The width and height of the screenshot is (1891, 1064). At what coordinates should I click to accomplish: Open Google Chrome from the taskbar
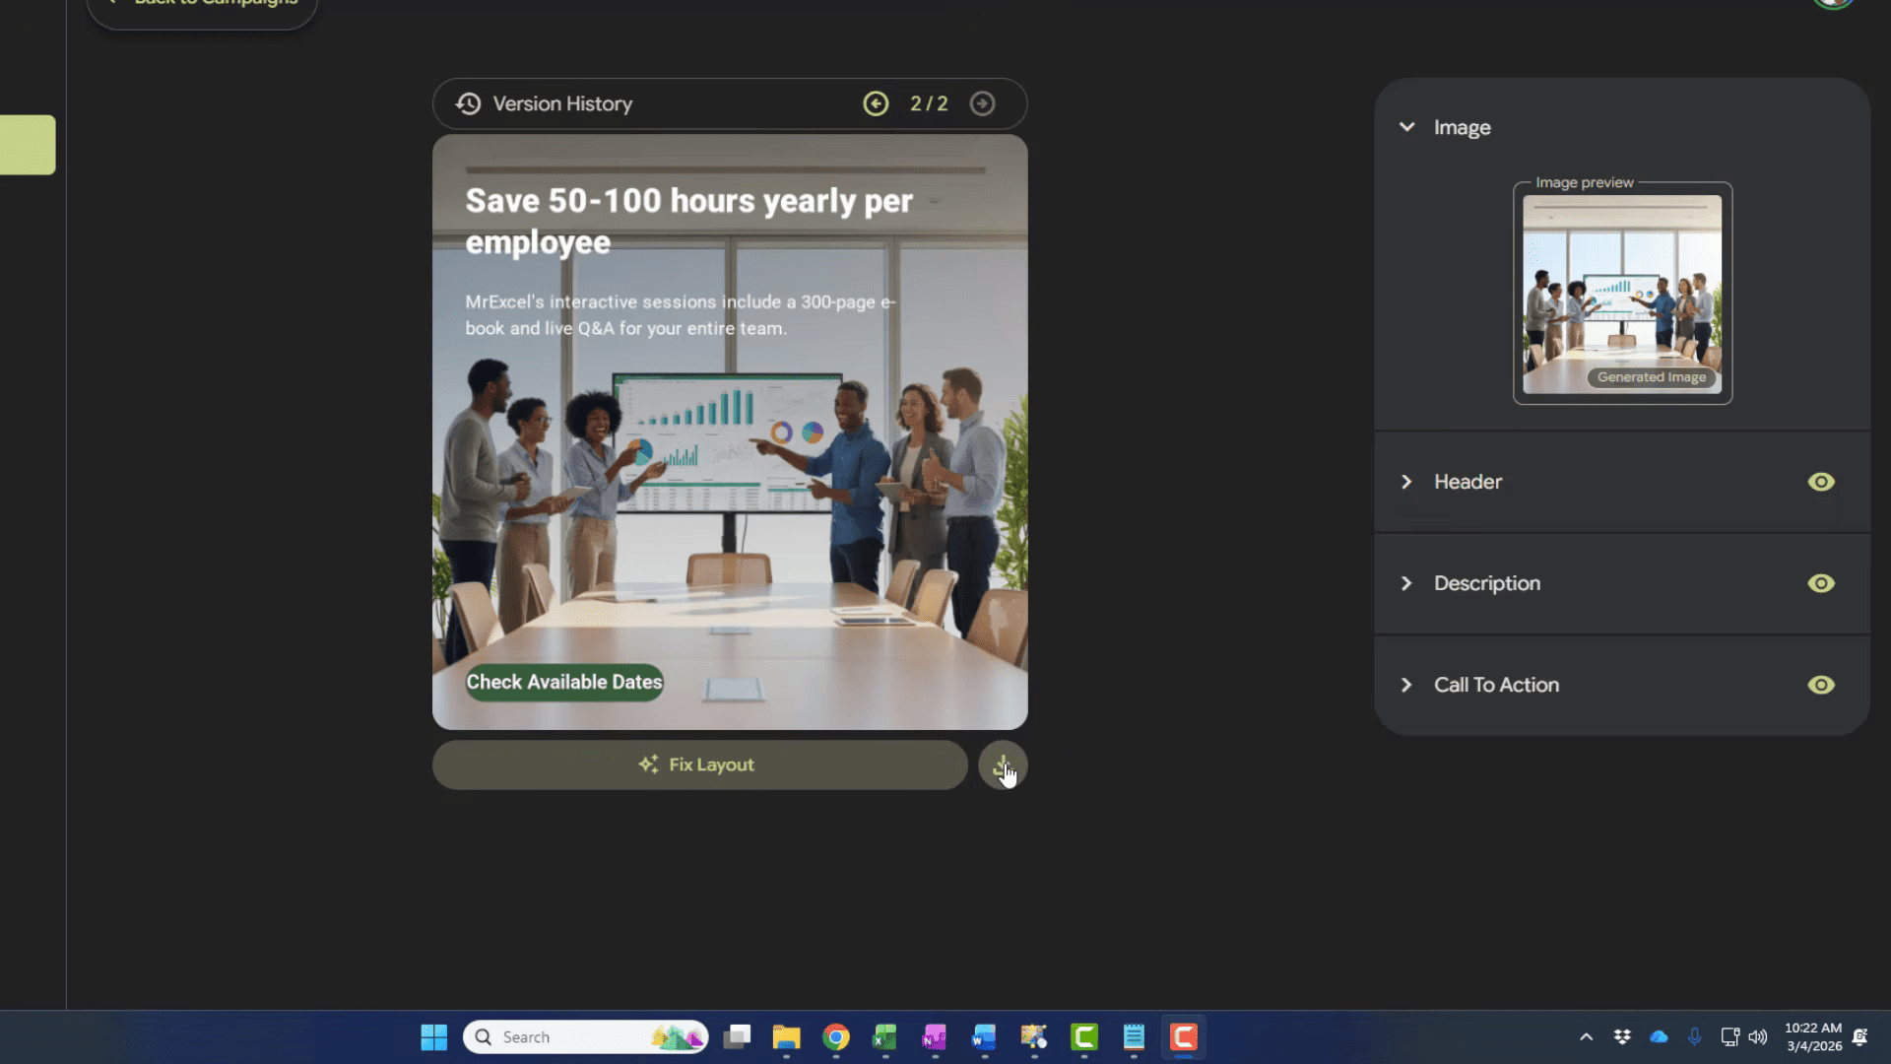(836, 1036)
